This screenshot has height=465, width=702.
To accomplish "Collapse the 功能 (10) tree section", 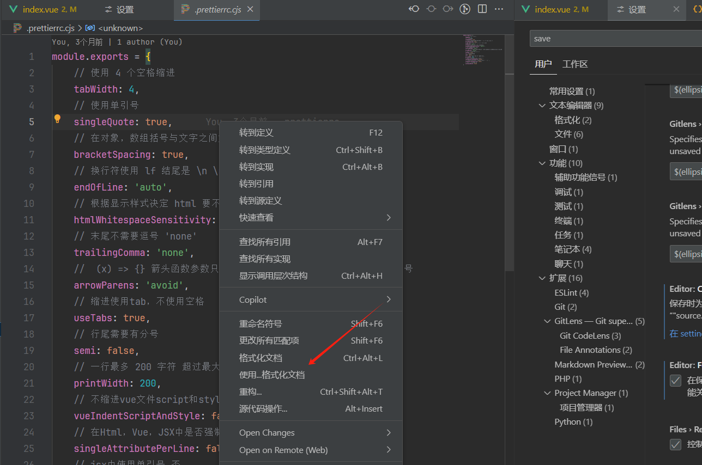I will coord(542,163).
